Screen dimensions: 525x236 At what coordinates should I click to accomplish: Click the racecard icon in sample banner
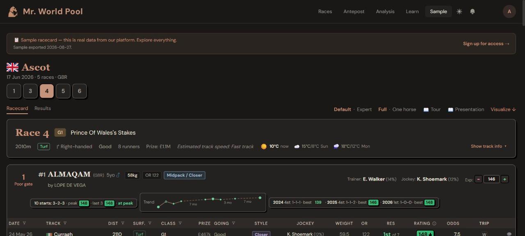16,40
